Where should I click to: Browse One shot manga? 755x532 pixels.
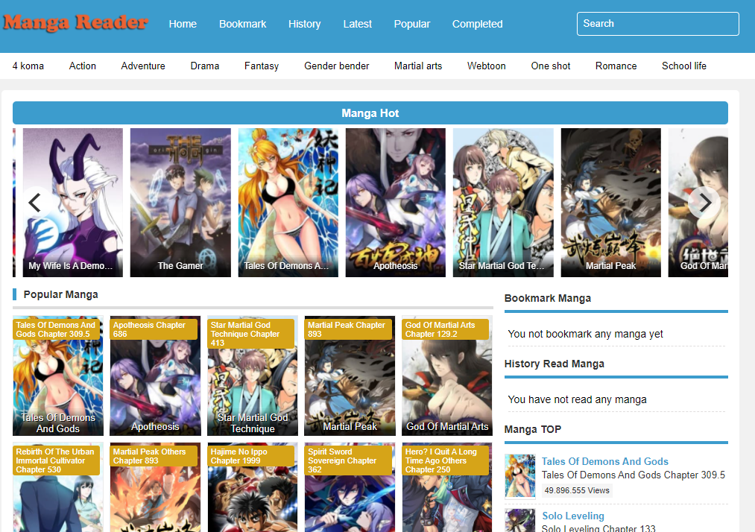pyautogui.click(x=550, y=66)
